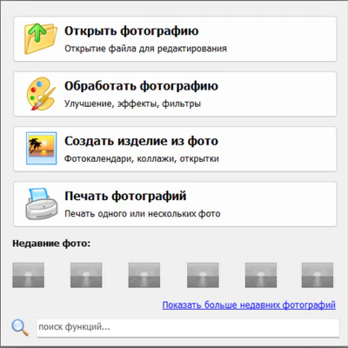Launch Печать фотографий
348x348 pixels.
click(175, 204)
